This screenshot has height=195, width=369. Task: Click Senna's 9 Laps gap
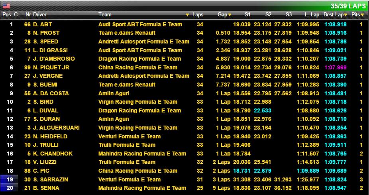pyautogui.click(x=222, y=188)
